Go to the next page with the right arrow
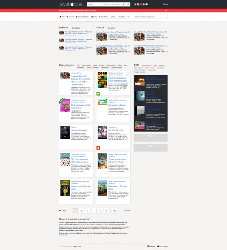The width and height of the screenshot is (227, 250). pos(127,210)
